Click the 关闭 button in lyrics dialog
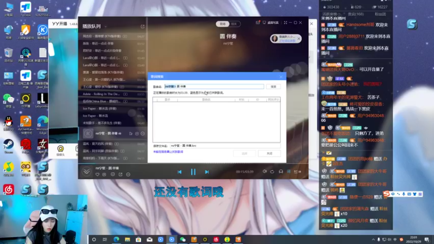The width and height of the screenshot is (434, 244). pos(269,153)
